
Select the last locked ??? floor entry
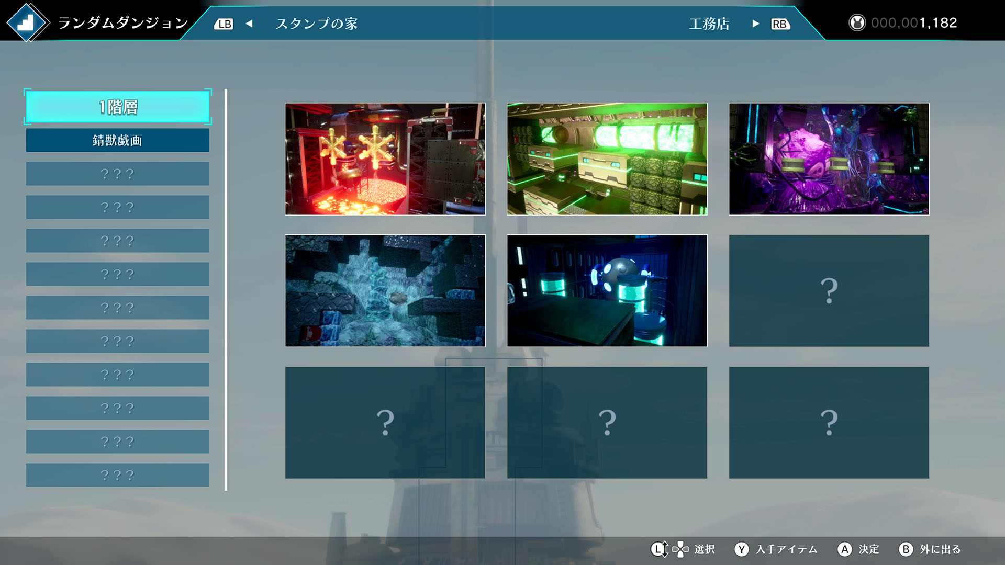tap(118, 475)
